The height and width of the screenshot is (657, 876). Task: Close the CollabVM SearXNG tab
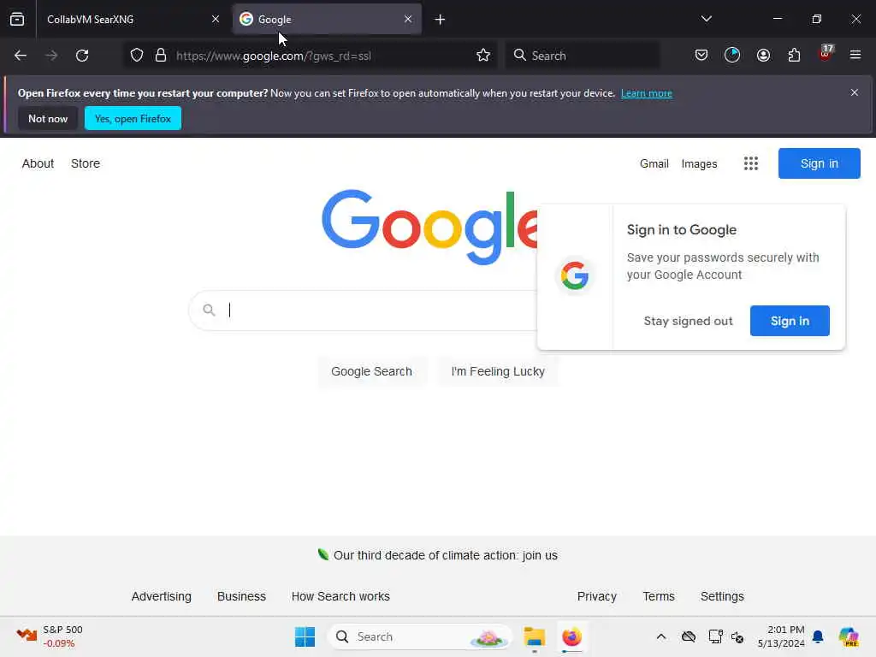click(x=215, y=19)
